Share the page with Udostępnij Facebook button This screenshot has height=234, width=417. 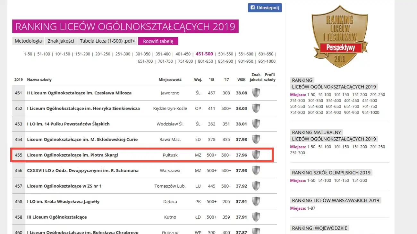pos(265,8)
